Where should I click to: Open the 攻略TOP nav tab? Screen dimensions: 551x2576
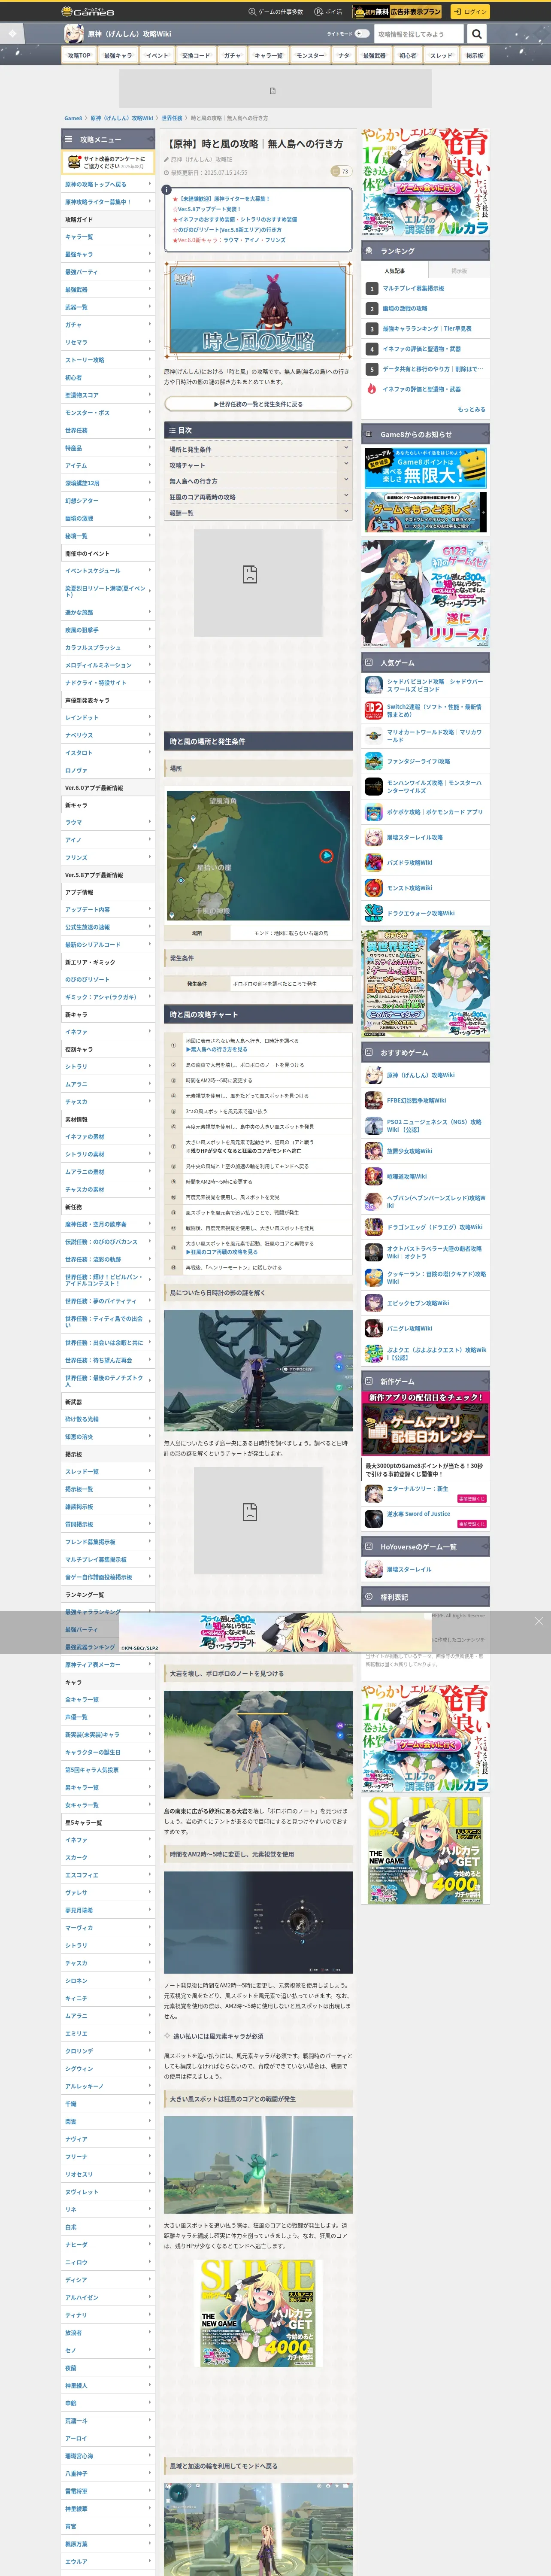click(x=79, y=56)
